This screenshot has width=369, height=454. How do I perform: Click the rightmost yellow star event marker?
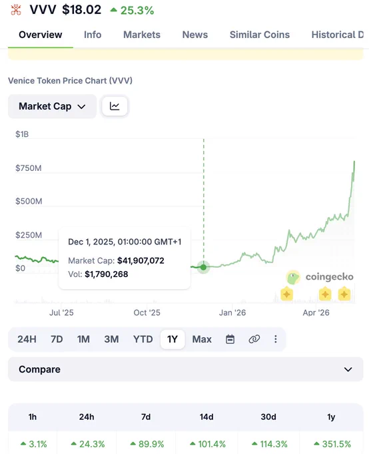(x=344, y=294)
